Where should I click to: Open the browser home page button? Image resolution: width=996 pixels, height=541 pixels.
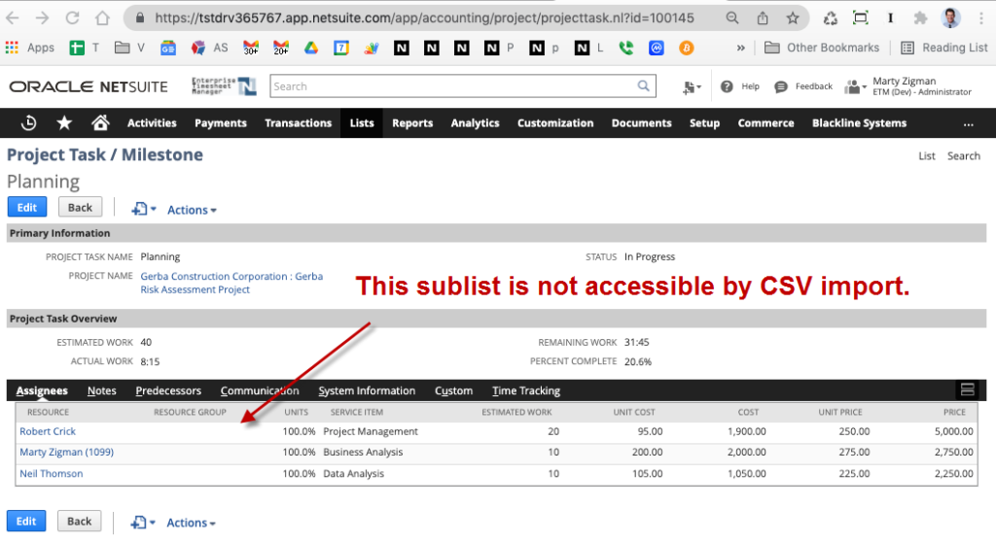[102, 17]
